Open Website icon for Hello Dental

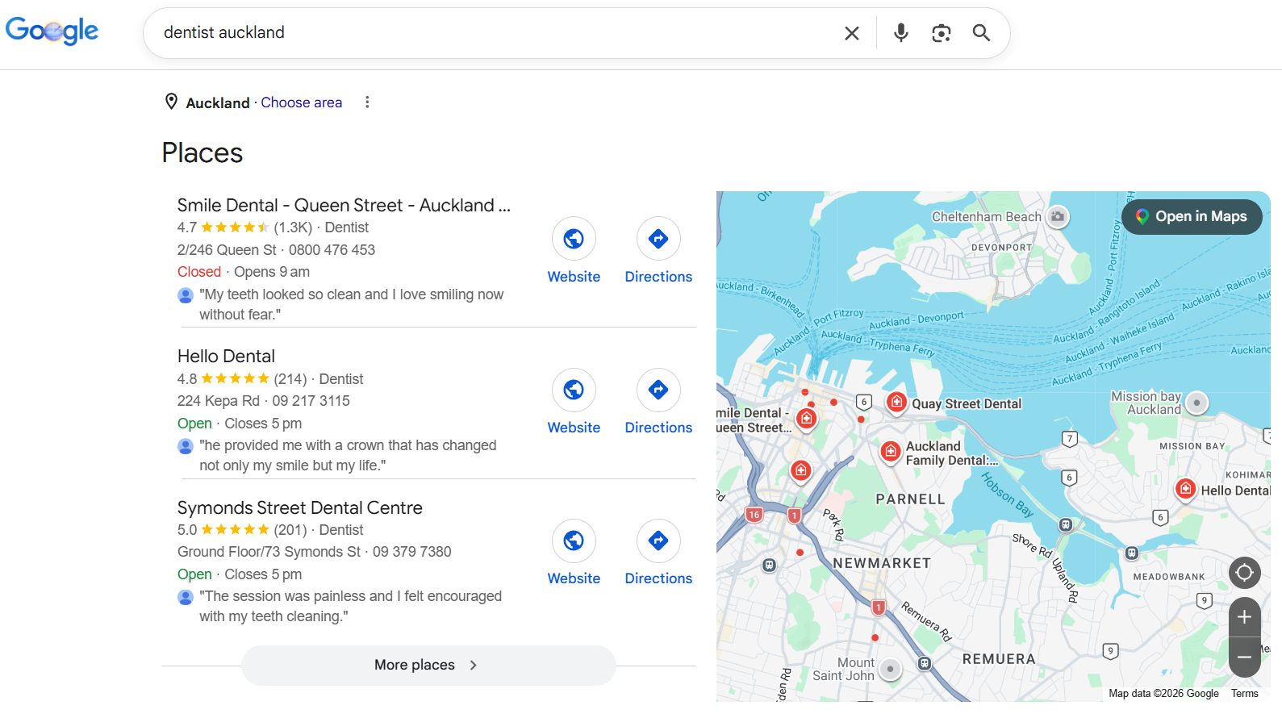click(574, 390)
